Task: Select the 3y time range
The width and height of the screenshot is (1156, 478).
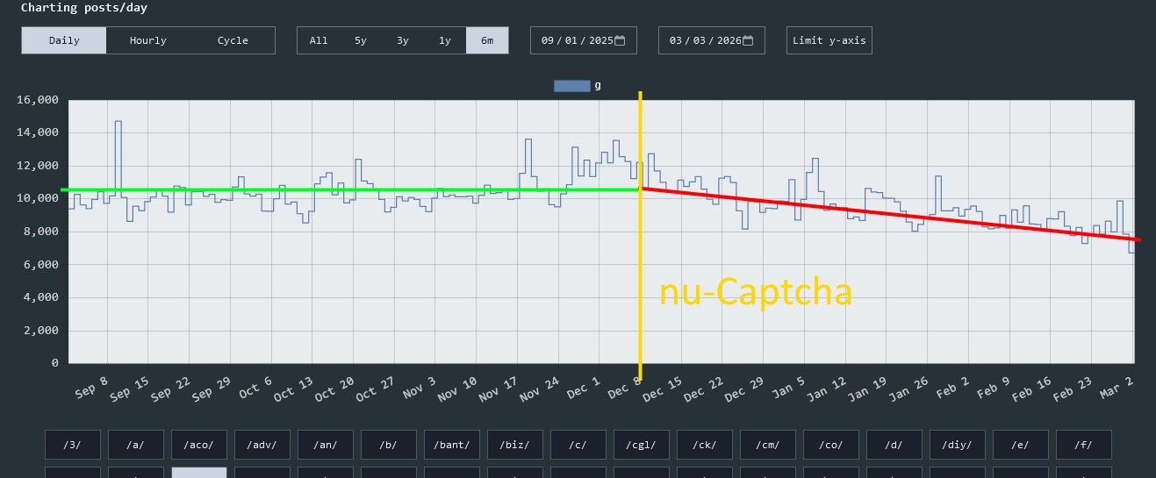Action: (403, 40)
